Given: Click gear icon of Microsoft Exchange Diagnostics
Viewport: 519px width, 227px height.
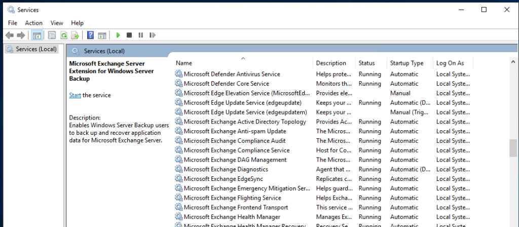Looking at the screenshot, I should tap(179, 169).
